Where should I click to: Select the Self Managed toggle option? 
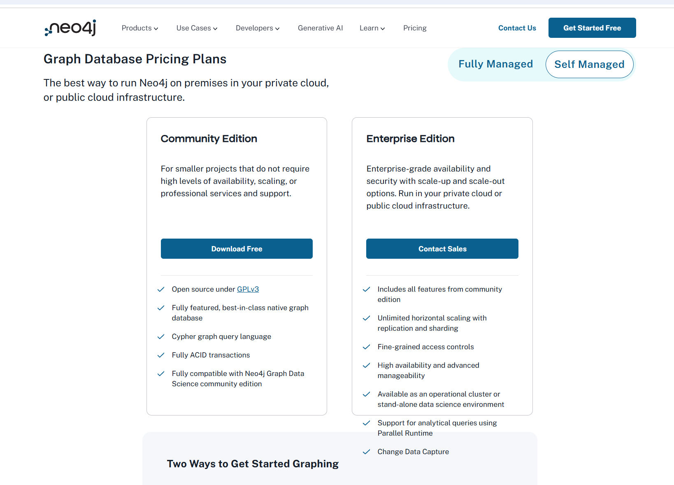click(589, 64)
